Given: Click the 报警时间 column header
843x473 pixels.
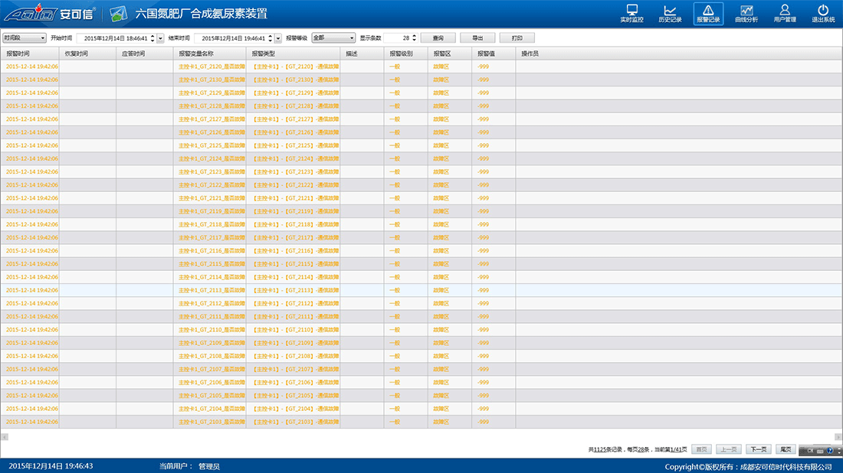Looking at the screenshot, I should pos(30,54).
